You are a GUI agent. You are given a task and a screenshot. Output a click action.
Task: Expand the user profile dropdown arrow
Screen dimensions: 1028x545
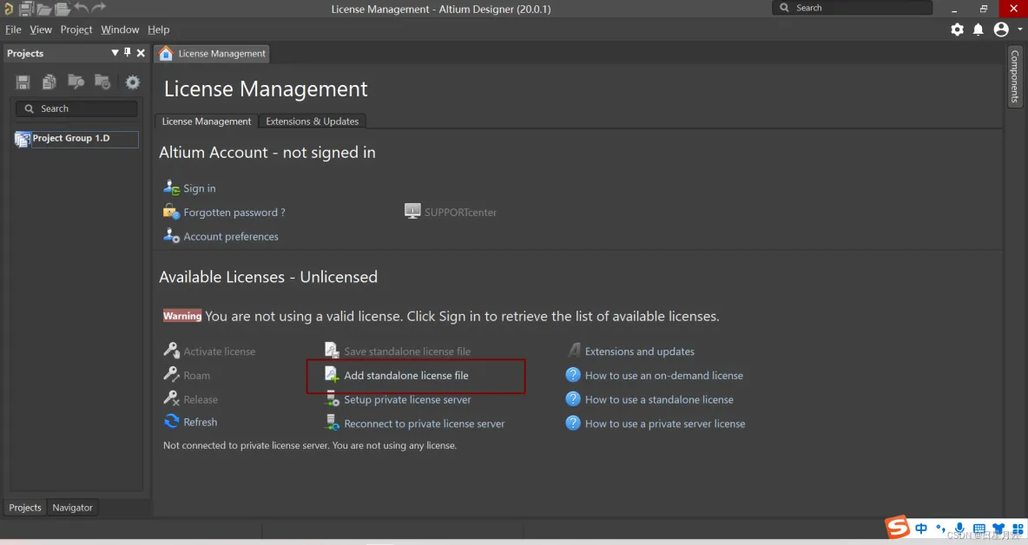tap(1019, 30)
